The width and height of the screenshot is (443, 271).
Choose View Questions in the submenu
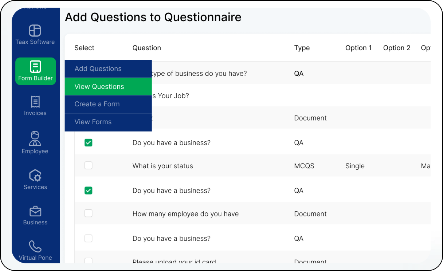99,87
